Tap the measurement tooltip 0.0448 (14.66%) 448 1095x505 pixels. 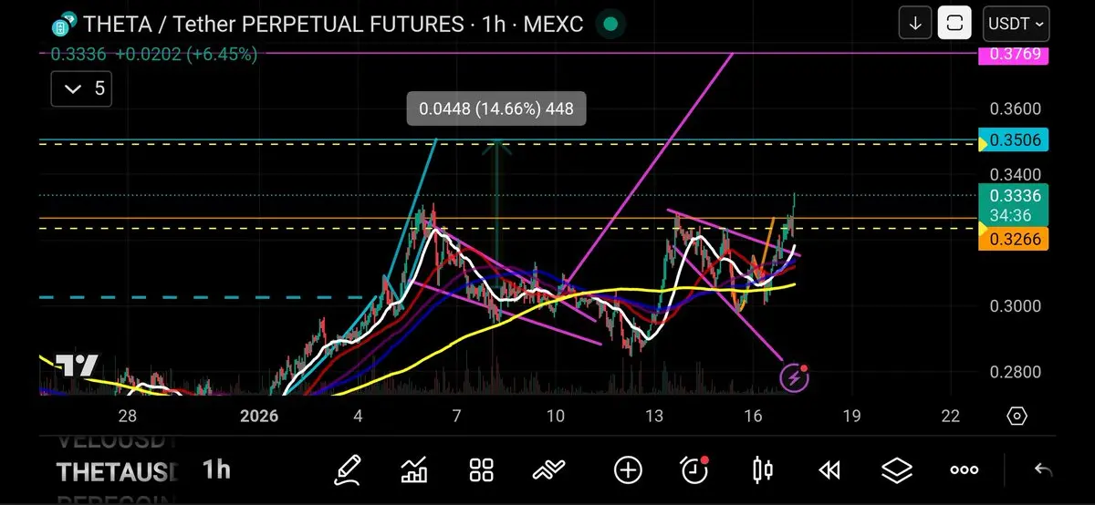pyautogui.click(x=496, y=109)
